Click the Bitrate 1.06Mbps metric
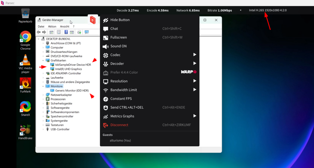This screenshot has height=168, width=314. (x=220, y=10)
